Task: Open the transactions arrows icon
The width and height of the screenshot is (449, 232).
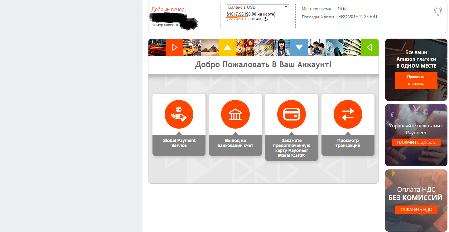Action: click(x=348, y=114)
